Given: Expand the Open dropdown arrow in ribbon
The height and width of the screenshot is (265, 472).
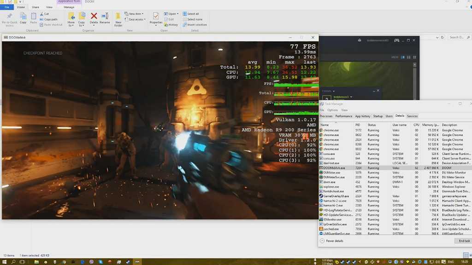Looking at the screenshot, I should 177,14.
